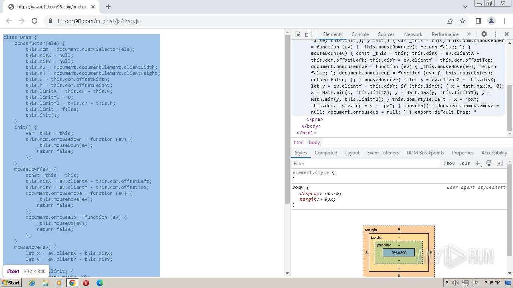
Task: Go forward to next page
Action: pyautogui.click(x=22, y=21)
